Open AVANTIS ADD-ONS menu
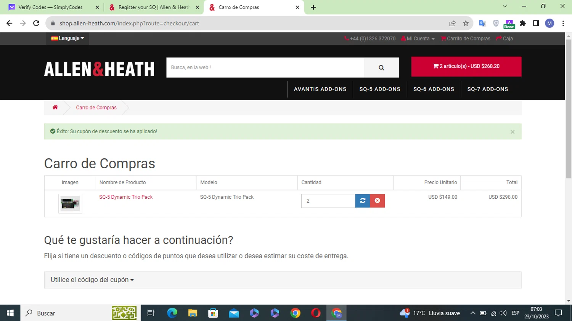Viewport: 572px width, 321px height. [x=320, y=89]
